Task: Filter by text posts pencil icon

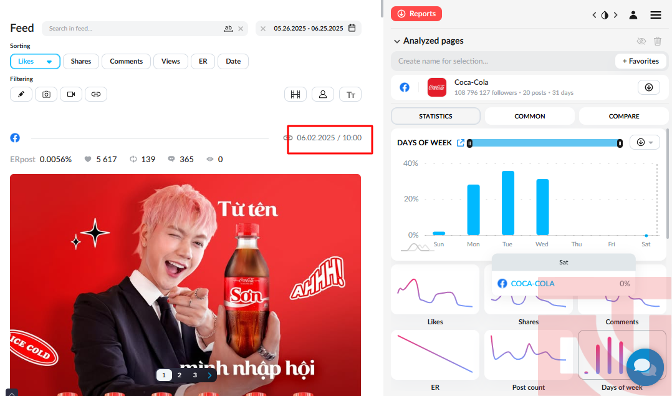Action: [21, 94]
